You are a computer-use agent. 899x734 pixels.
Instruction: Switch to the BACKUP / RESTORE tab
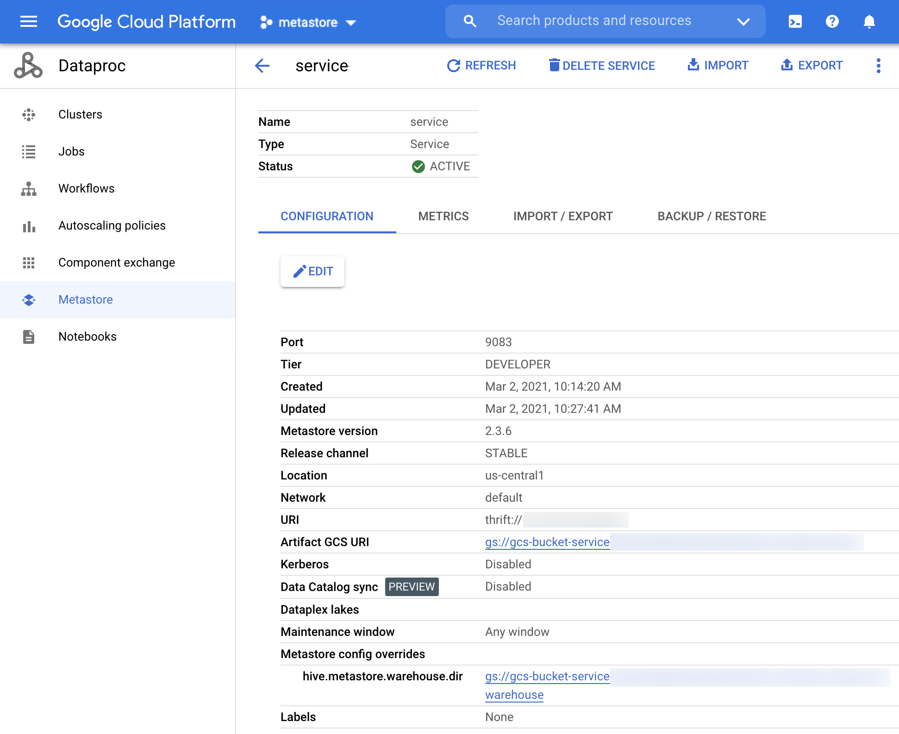[x=711, y=217]
